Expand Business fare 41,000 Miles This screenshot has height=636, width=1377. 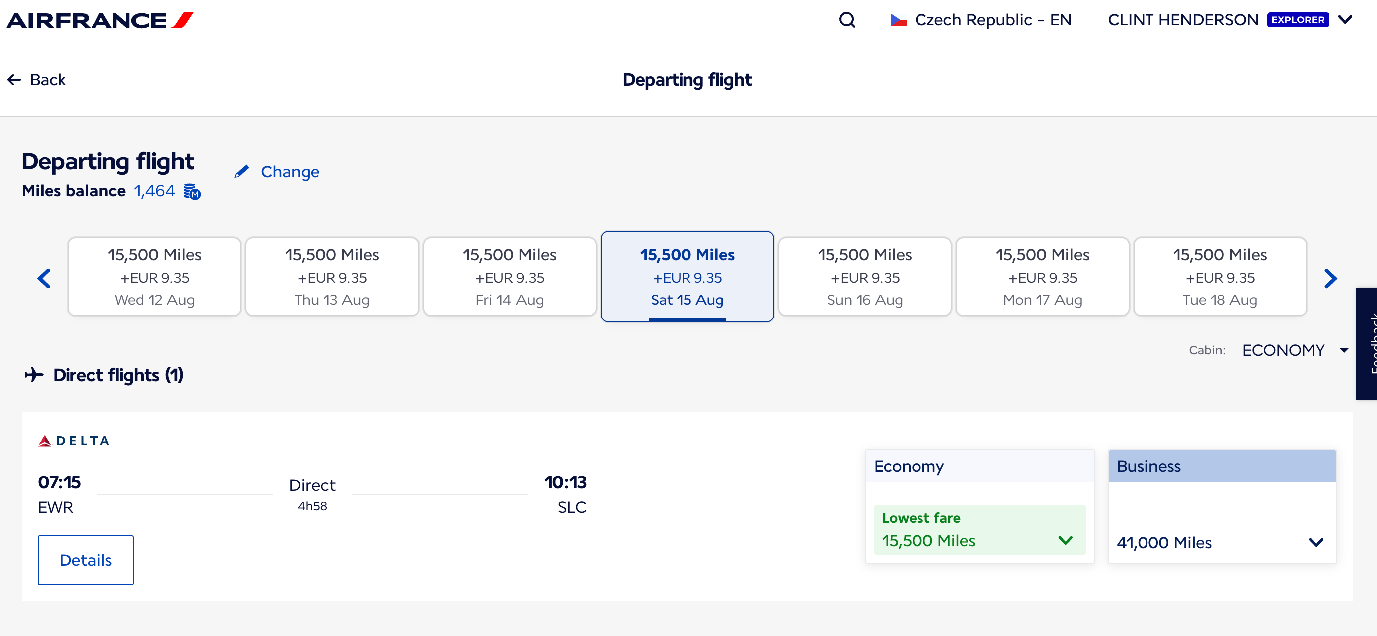pos(1221,543)
